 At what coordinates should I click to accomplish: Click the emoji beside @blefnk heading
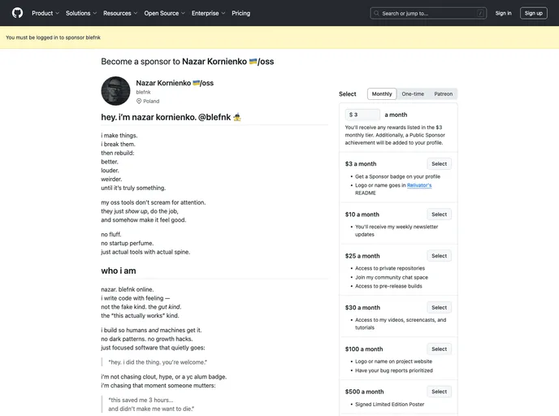[237, 117]
